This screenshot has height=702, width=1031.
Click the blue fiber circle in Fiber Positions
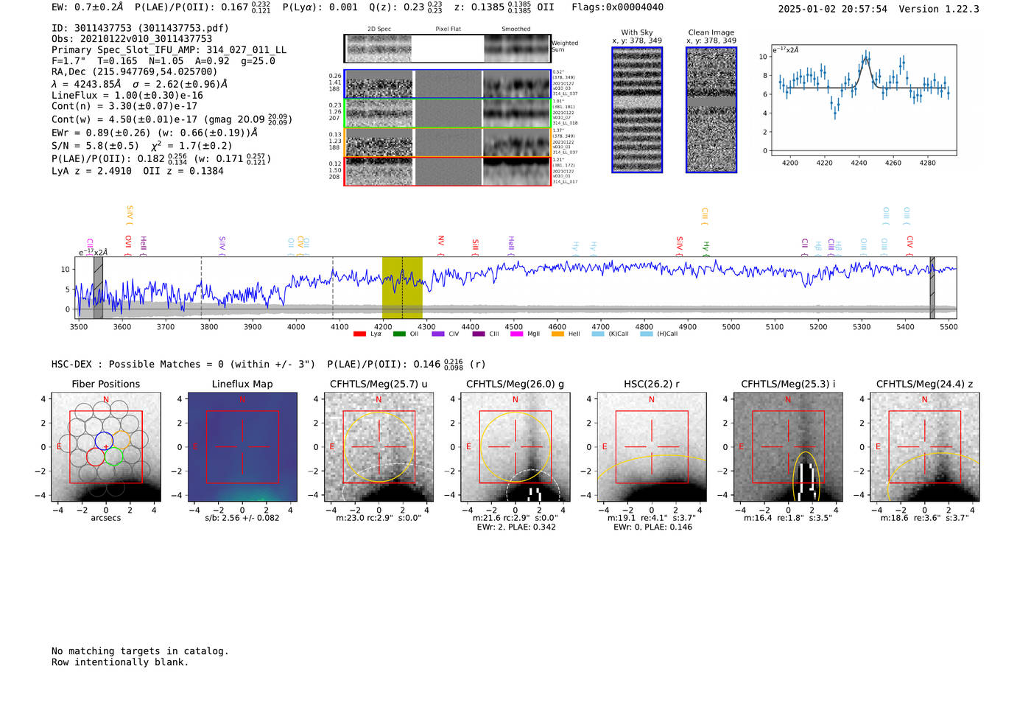pyautogui.click(x=104, y=440)
